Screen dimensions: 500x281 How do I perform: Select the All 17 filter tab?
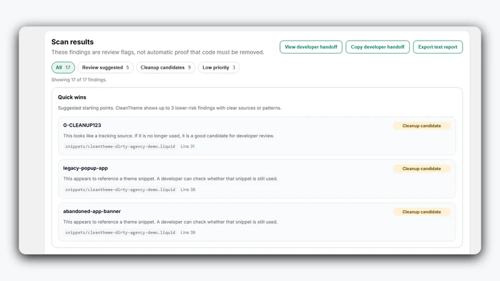[63, 67]
